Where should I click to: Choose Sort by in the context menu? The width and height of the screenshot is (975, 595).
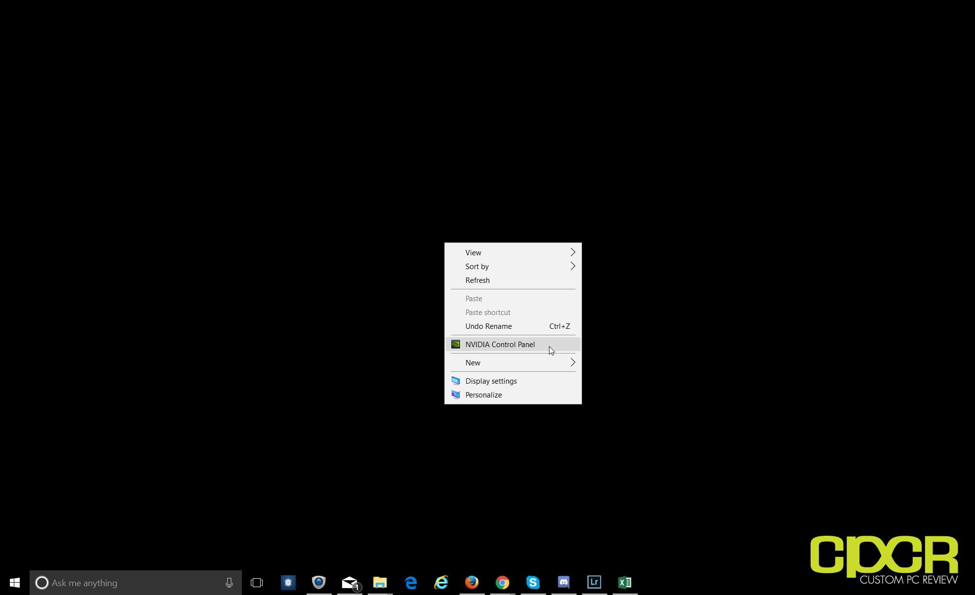click(513, 266)
